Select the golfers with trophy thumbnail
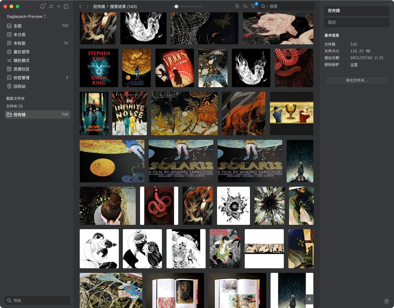The width and height of the screenshot is (394, 308). click(291, 113)
